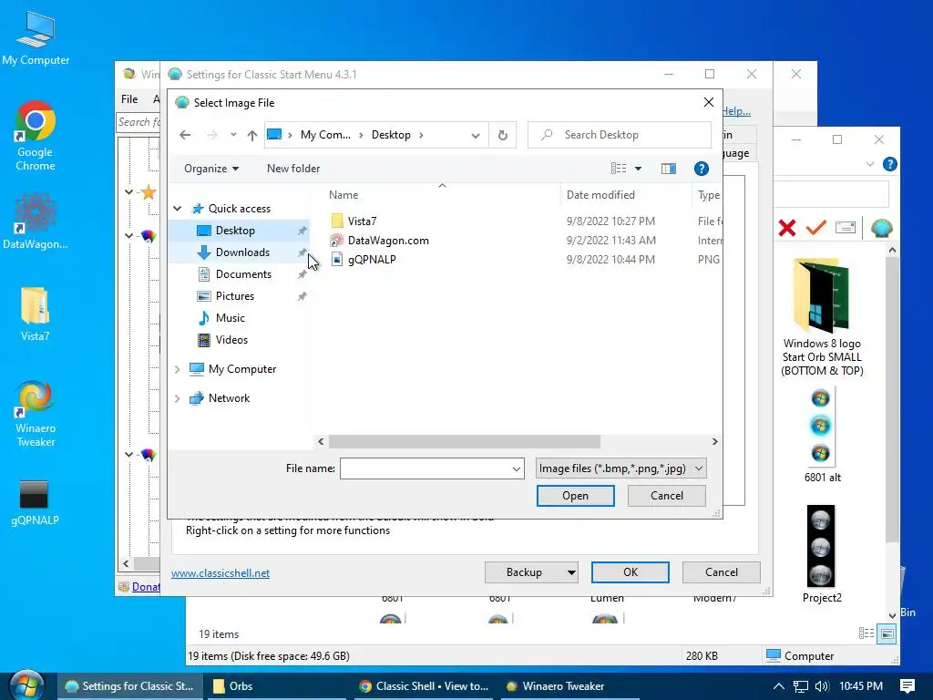Select the Vista7 folder in file list
933x700 pixels.
(362, 221)
